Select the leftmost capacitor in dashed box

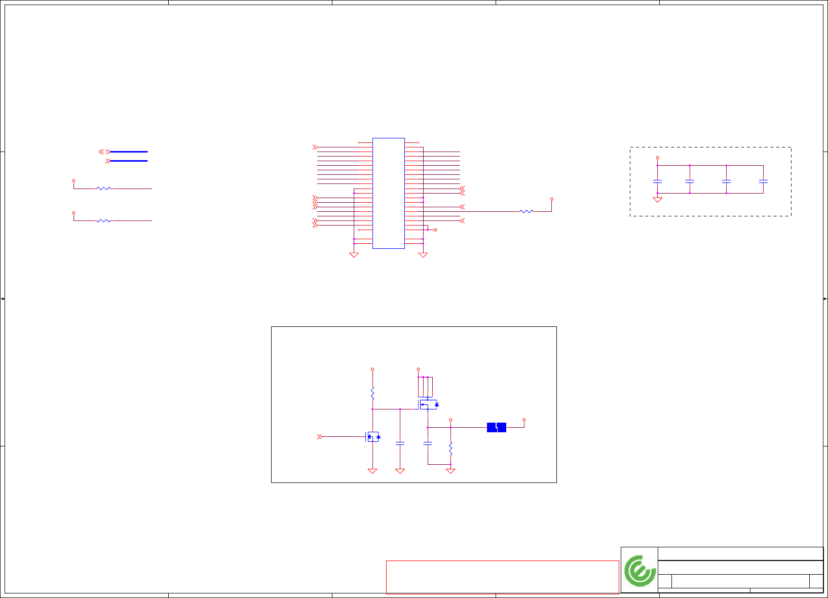click(x=657, y=181)
